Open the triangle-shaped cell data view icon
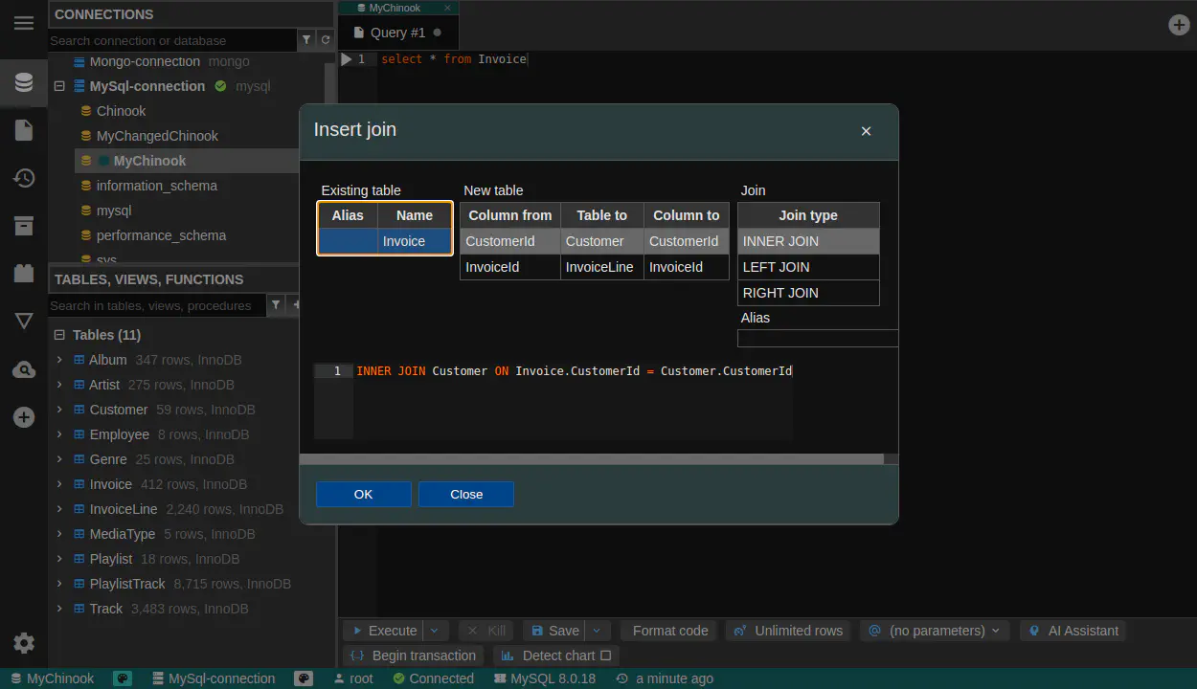 [x=24, y=322]
